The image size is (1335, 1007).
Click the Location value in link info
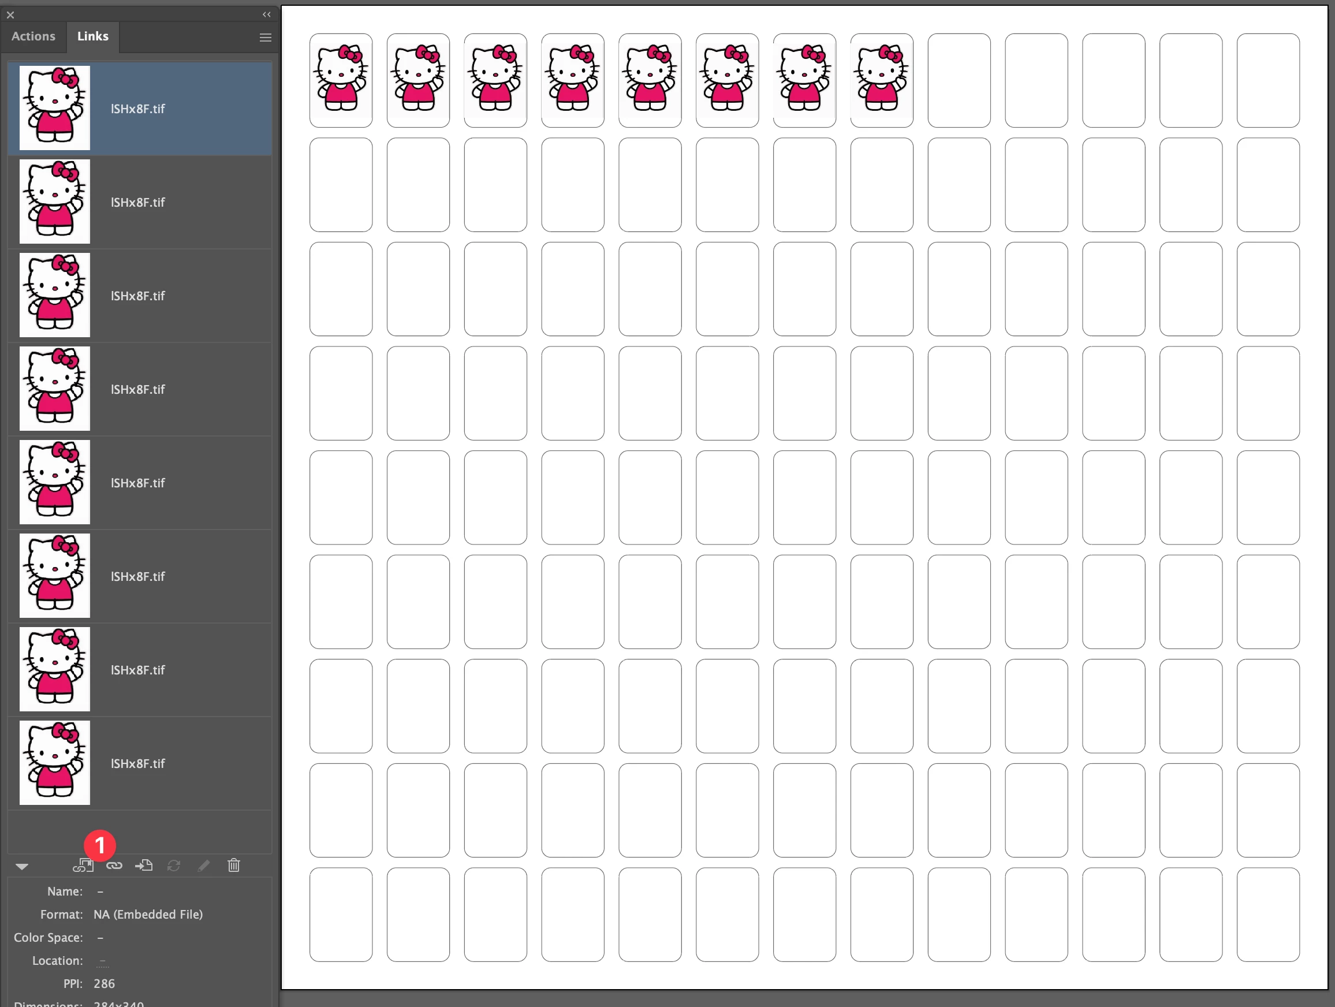(x=103, y=961)
